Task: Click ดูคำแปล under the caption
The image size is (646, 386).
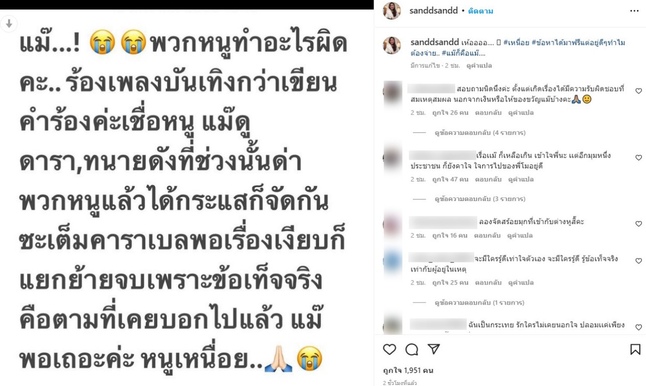Action: [479, 65]
